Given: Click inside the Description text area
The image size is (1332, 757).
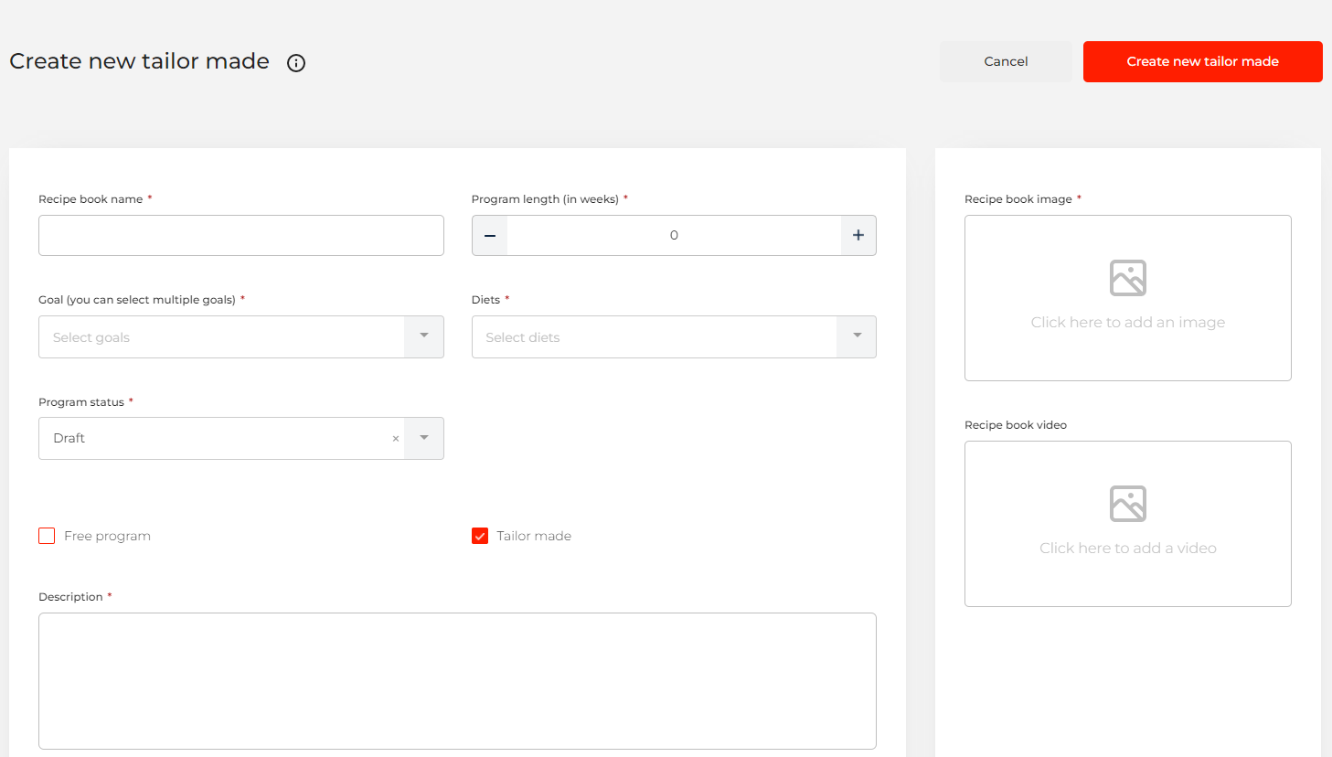Looking at the screenshot, I should [x=457, y=681].
